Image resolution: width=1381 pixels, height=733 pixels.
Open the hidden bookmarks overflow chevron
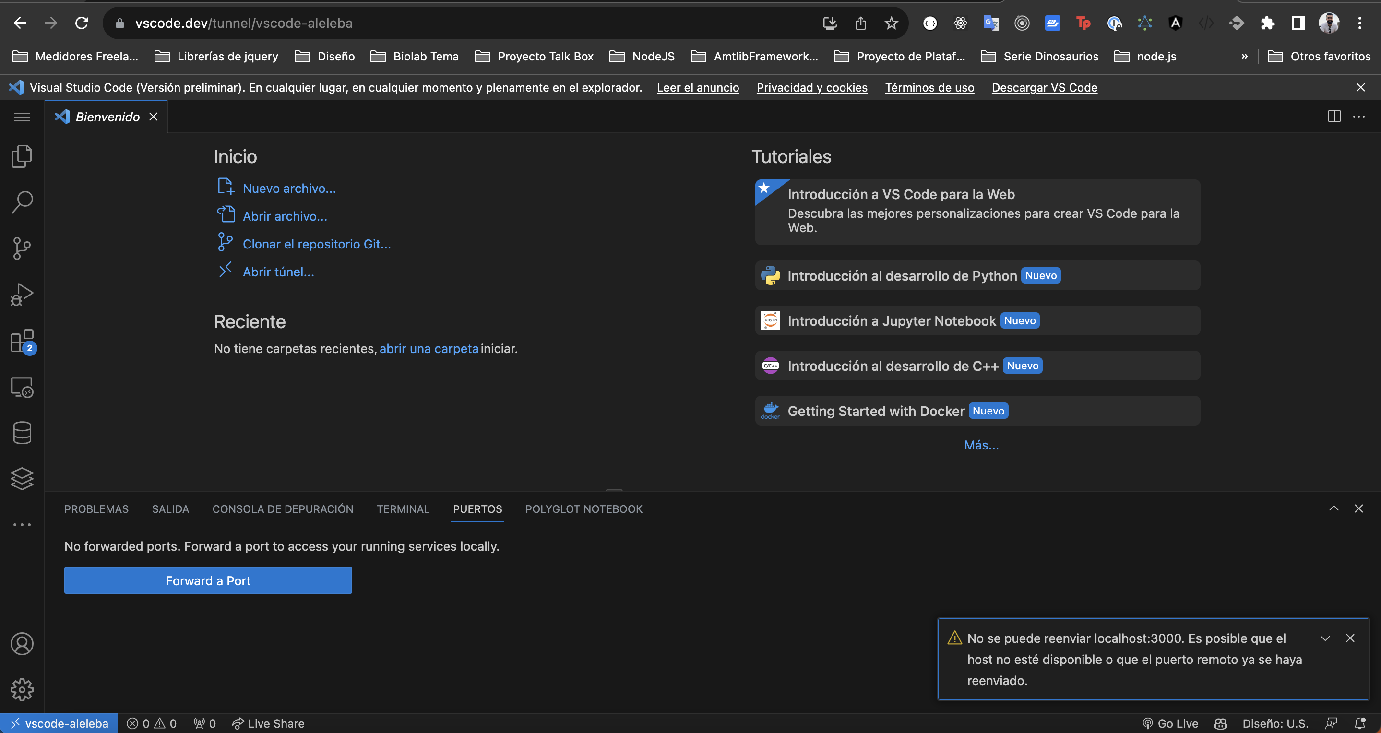pos(1245,56)
